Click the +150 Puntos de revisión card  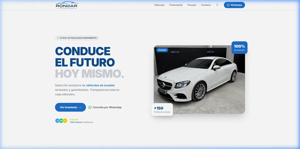(162, 109)
